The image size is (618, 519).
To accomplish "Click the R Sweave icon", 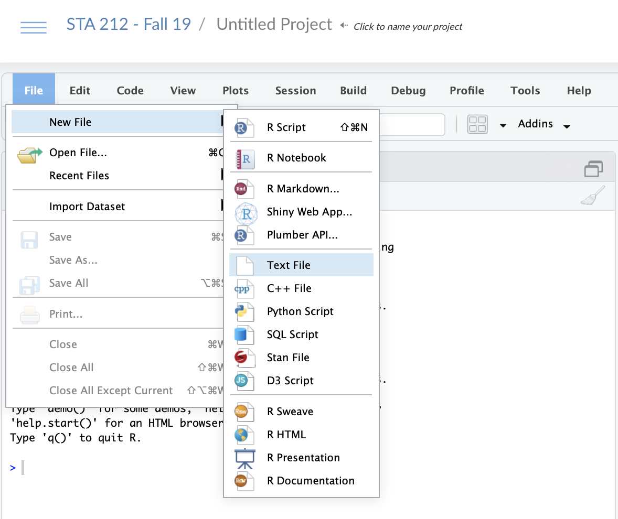I will tap(244, 412).
